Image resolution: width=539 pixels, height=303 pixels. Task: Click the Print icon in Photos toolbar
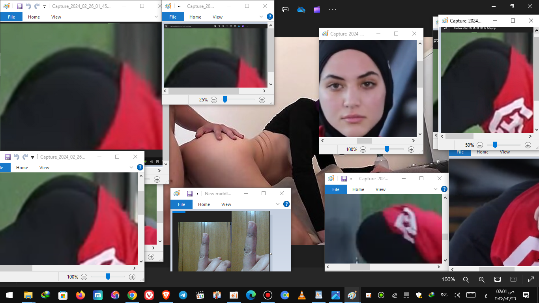[x=285, y=9]
